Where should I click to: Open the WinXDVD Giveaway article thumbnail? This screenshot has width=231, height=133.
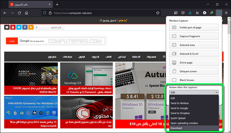(31, 108)
